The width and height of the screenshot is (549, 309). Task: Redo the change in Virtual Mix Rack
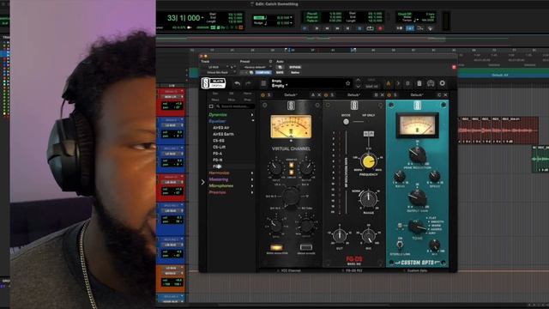click(248, 83)
